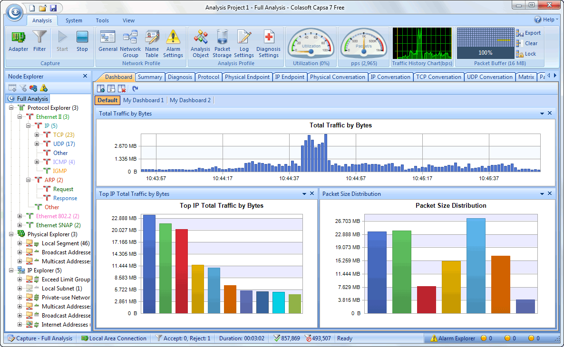564x347 pixels.
Task: Open a project file from quick toolbar
Action: pyautogui.click(x=42, y=8)
